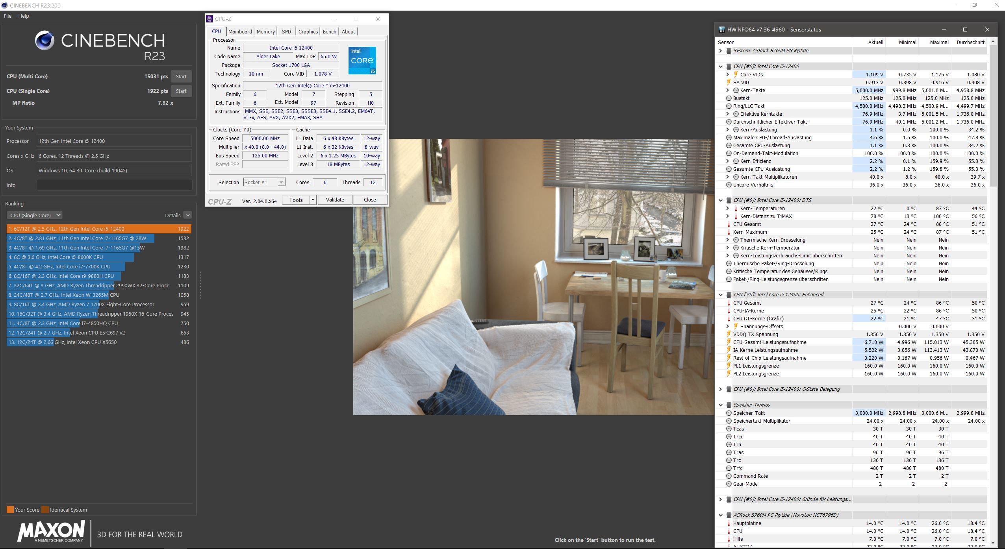
Task: Switch to the Graphics tab in CPU-Z
Action: coord(308,31)
